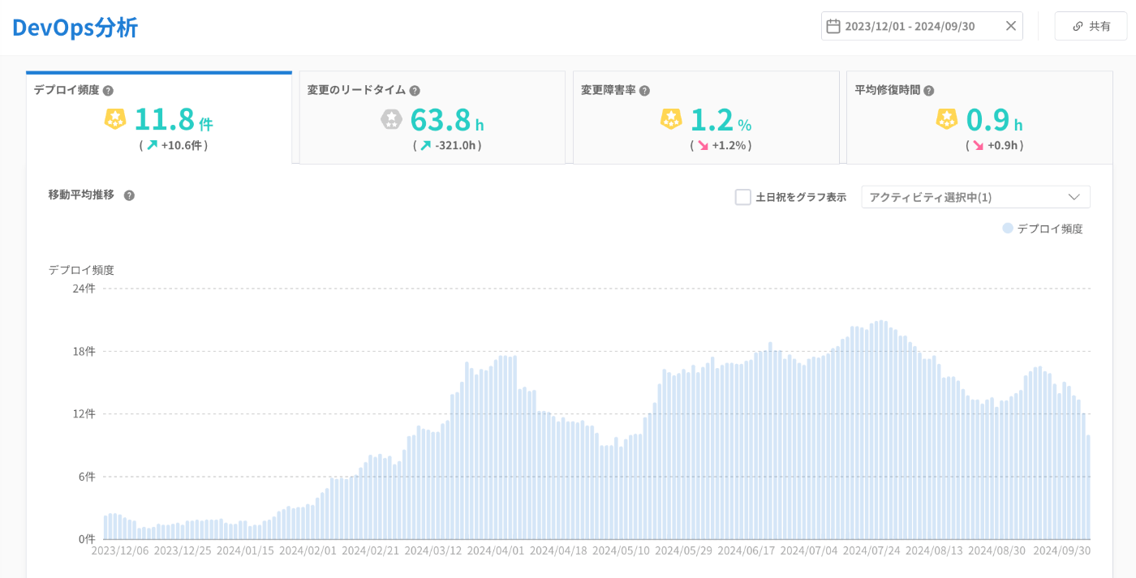
Task: Click x-axis date 2024/07/24
Action: (872, 550)
